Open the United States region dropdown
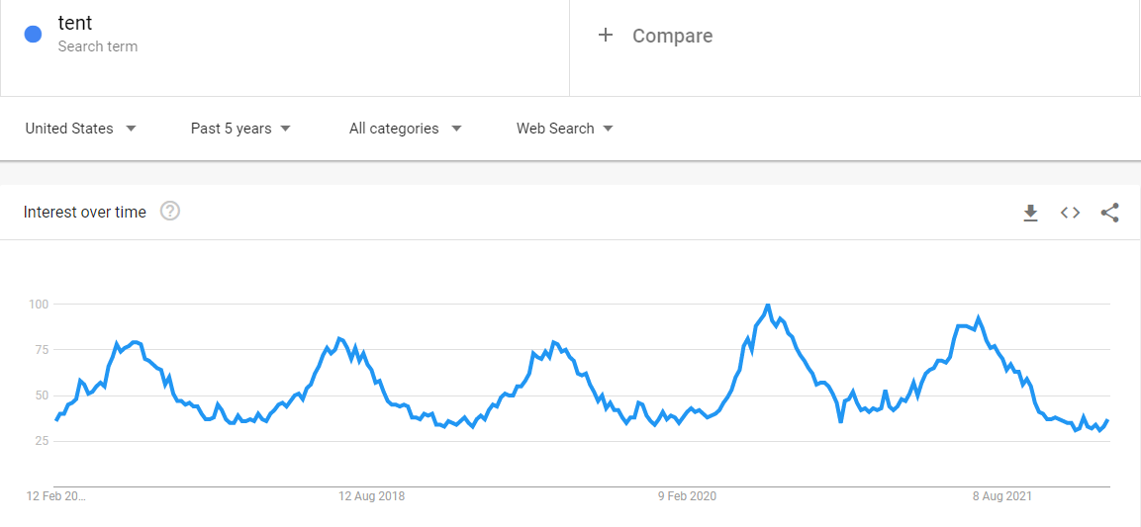The width and height of the screenshot is (1141, 527). click(80, 129)
